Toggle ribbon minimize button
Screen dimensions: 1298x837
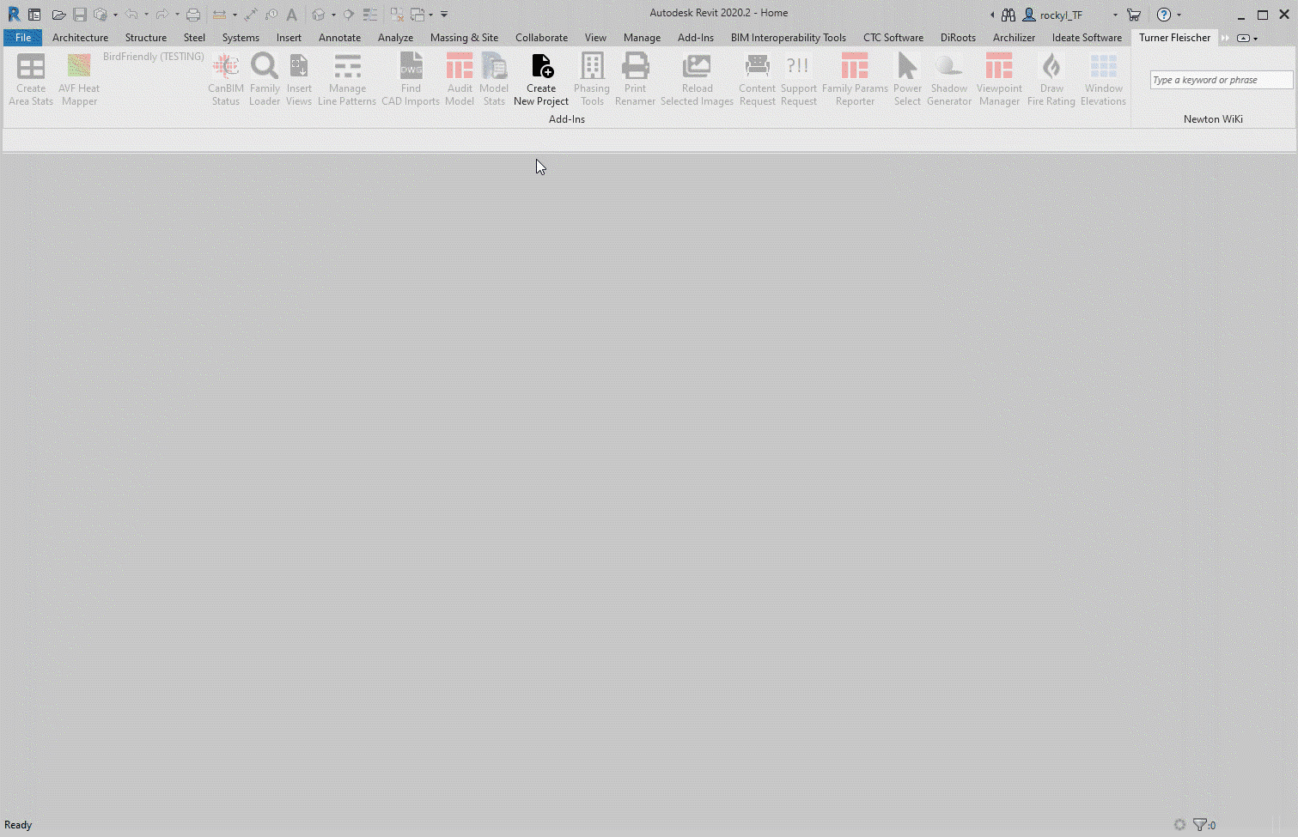[1243, 38]
